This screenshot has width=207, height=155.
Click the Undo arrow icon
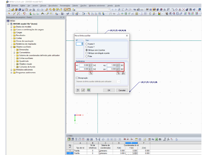(38, 10)
